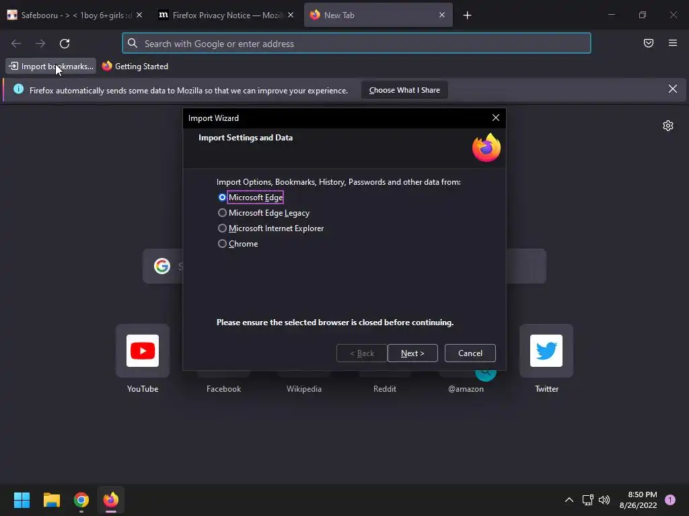Open the volume tray icon
Viewport: 689px width, 516px height.
(604, 500)
